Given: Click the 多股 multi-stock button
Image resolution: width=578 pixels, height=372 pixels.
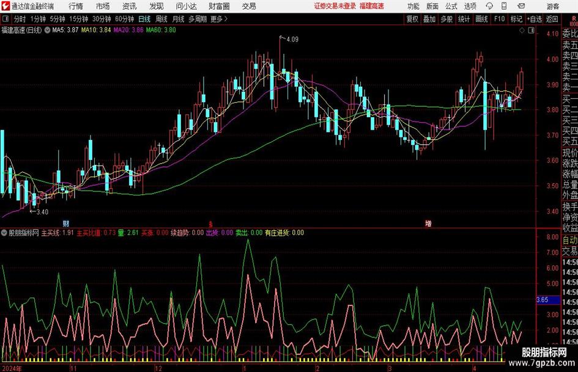Looking at the screenshot, I should [x=446, y=19].
